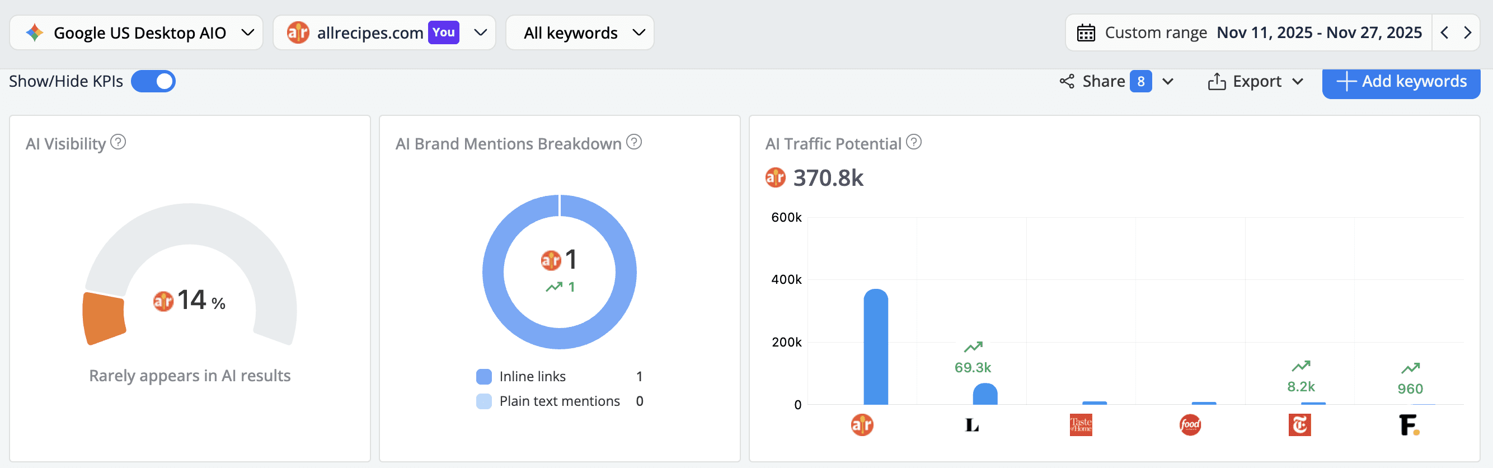Go to next date range arrow

pos(1467,32)
